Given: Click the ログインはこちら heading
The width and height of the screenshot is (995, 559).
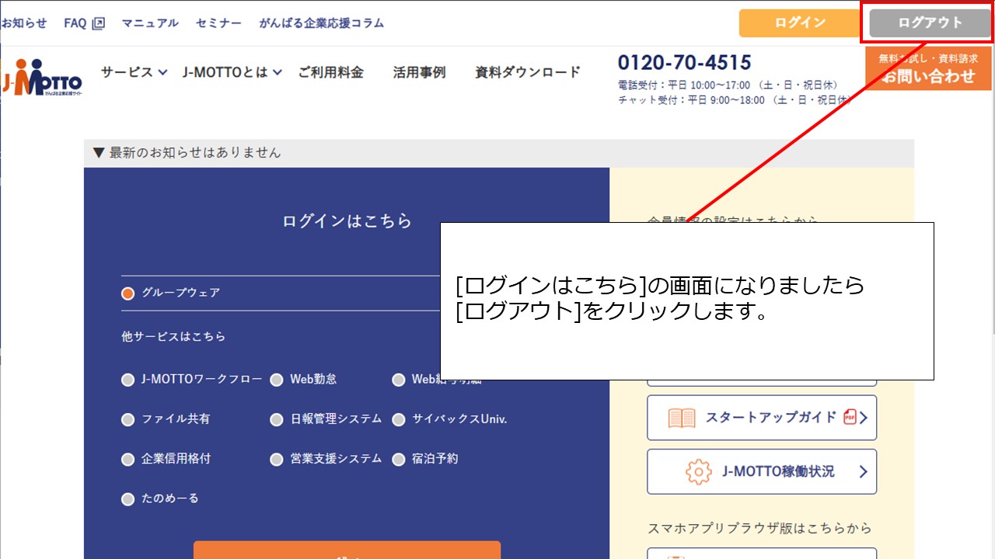Looking at the screenshot, I should [347, 221].
